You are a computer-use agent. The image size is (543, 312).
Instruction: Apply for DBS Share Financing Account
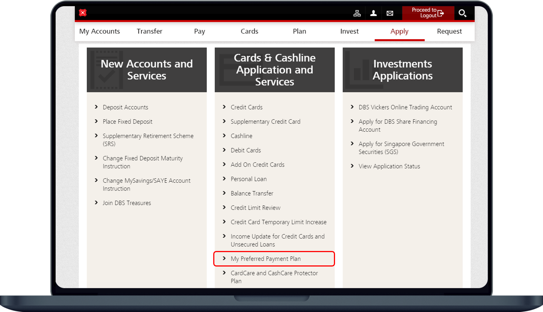coord(398,126)
